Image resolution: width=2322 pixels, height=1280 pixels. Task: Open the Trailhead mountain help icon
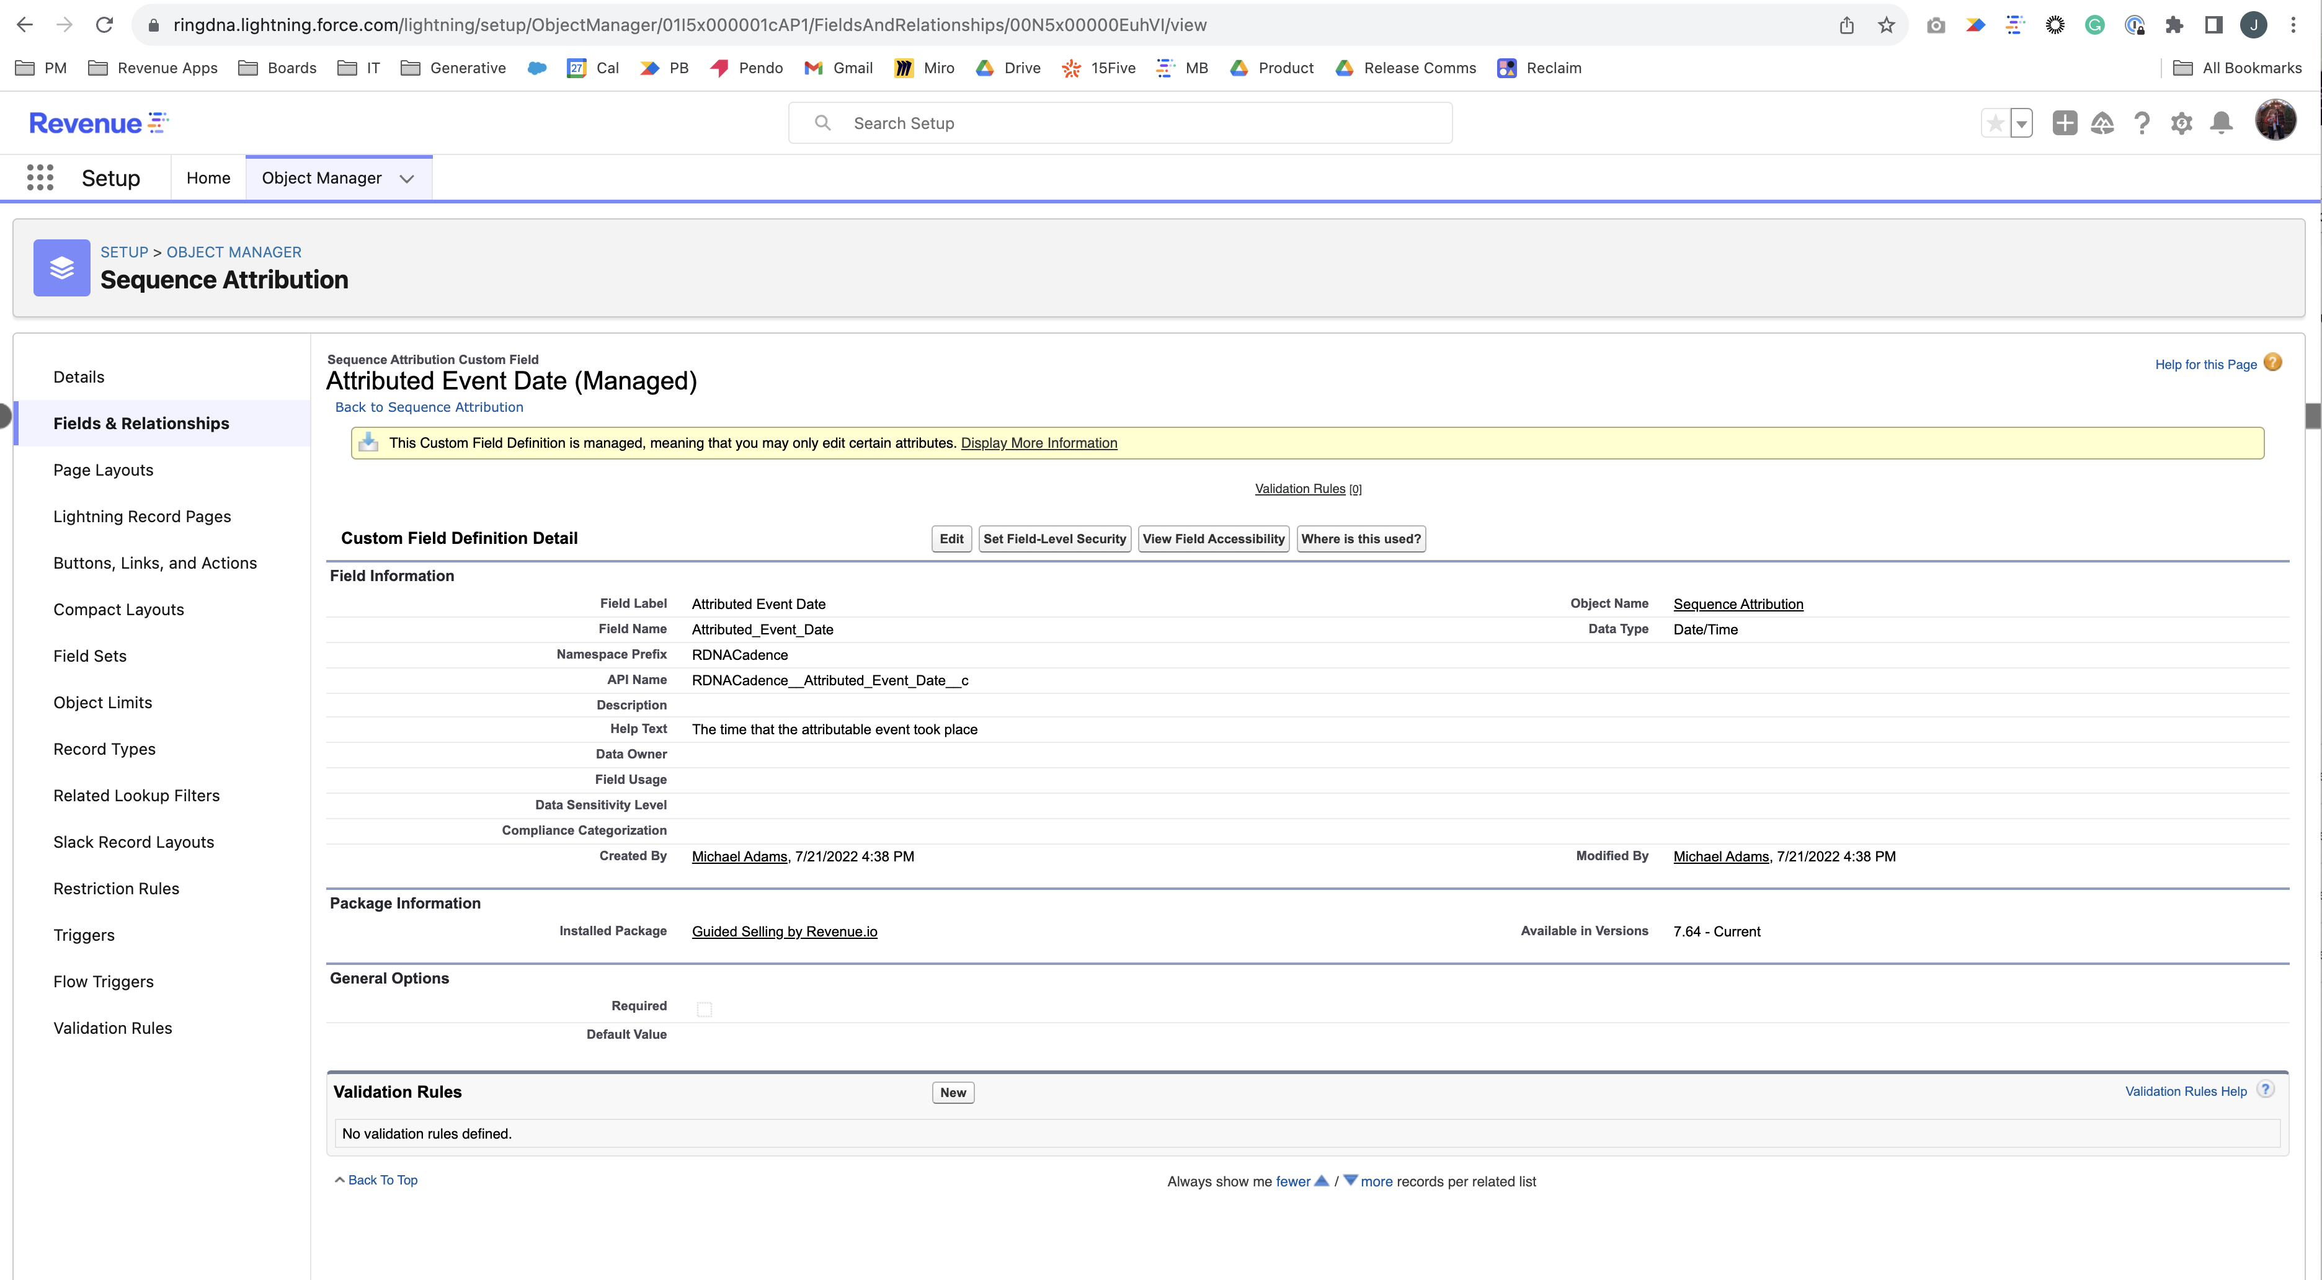coord(2103,123)
